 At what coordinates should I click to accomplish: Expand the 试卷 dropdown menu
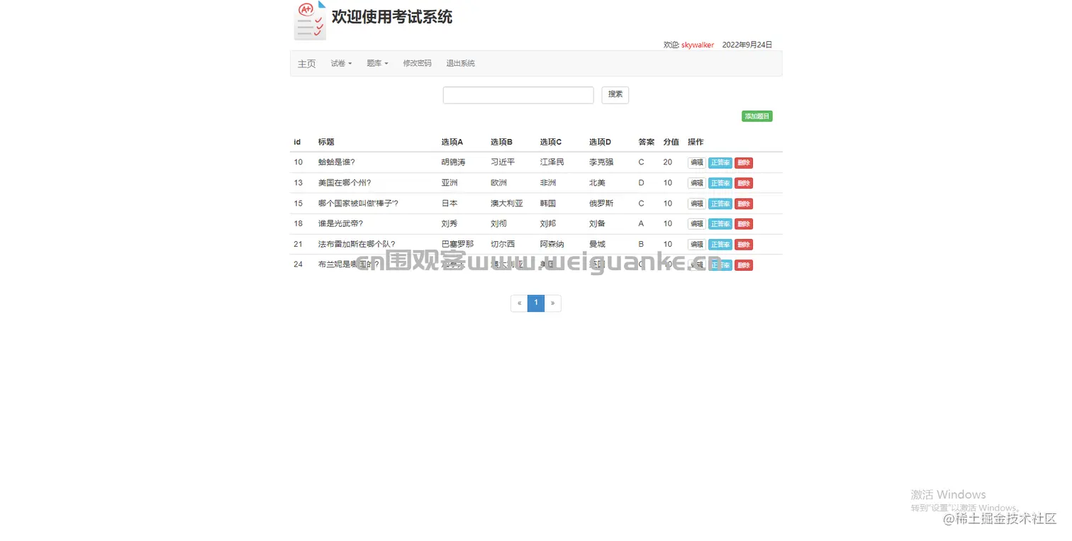[341, 64]
